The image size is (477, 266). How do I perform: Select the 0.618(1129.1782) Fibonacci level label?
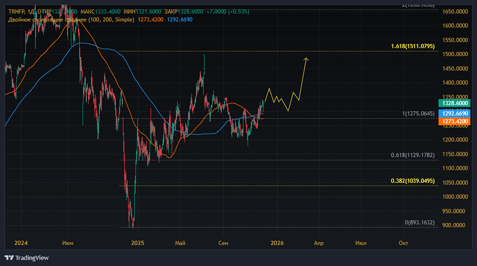tap(413, 155)
